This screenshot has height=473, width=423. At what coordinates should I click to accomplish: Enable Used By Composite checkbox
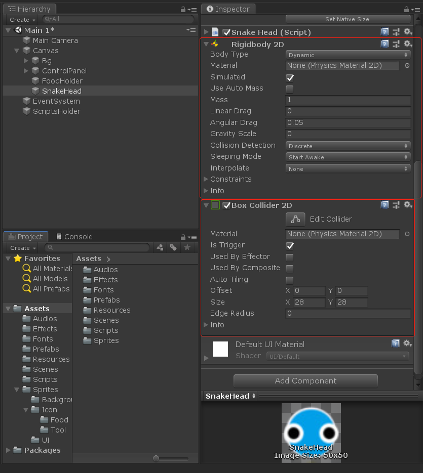tap(290, 269)
